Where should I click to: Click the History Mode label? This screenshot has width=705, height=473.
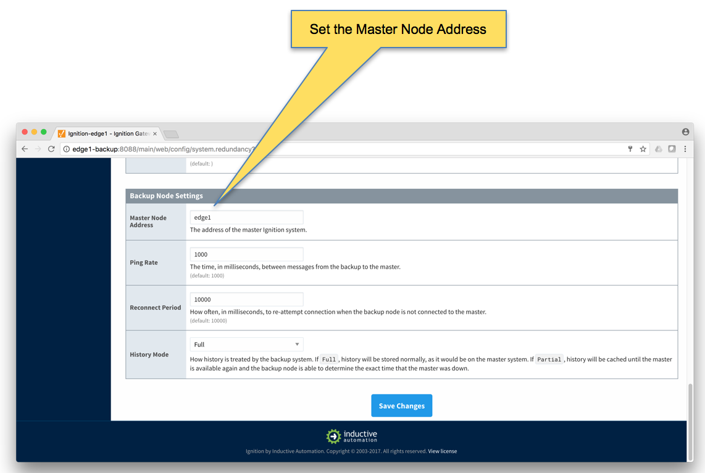click(149, 354)
